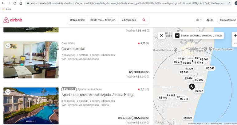The height and width of the screenshot is (125, 237).
Task: Select the R$ 276 map price marker
Action: 177,62
